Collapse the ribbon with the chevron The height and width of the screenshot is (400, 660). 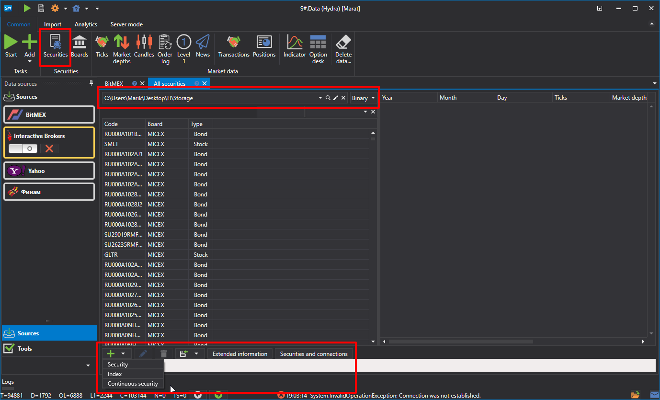651,23
